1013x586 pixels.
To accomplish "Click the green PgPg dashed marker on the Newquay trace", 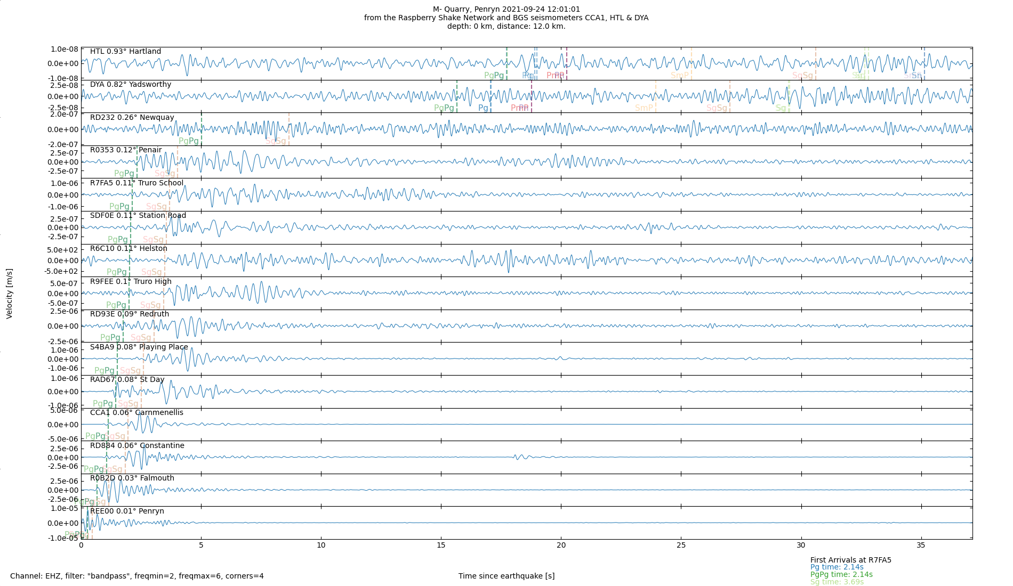I will pyautogui.click(x=202, y=129).
